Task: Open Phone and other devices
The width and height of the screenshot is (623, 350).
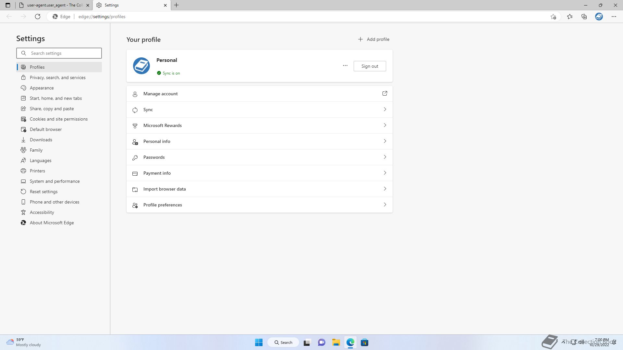Action: (x=59, y=202)
